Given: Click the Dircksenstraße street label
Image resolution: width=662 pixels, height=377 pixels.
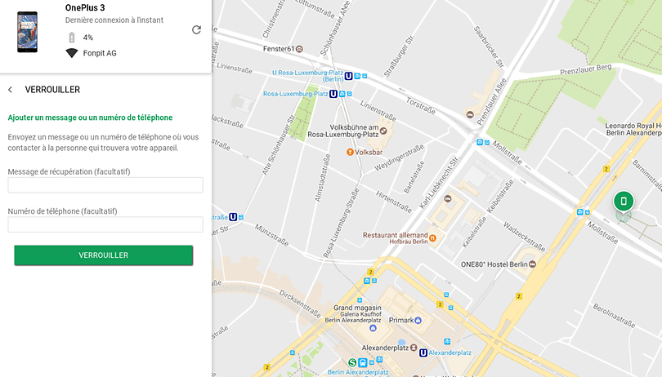Looking at the screenshot, I should click(300, 304).
